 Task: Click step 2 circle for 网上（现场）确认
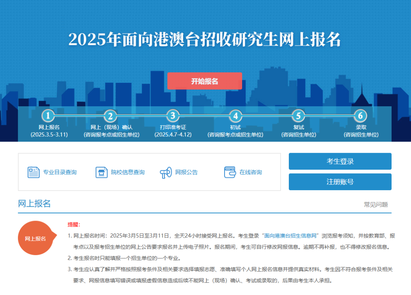point(110,116)
